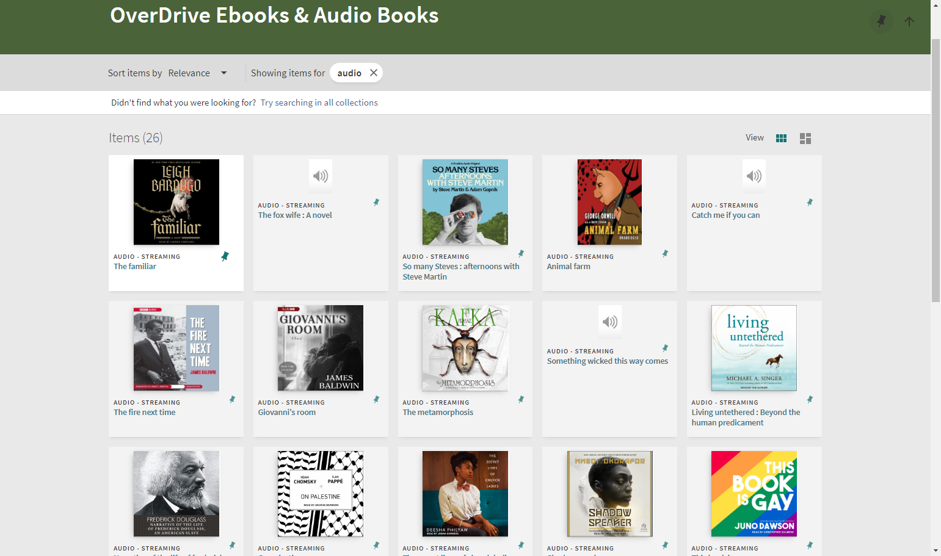Click the speaker icon above 'The fox wife'

[321, 176]
